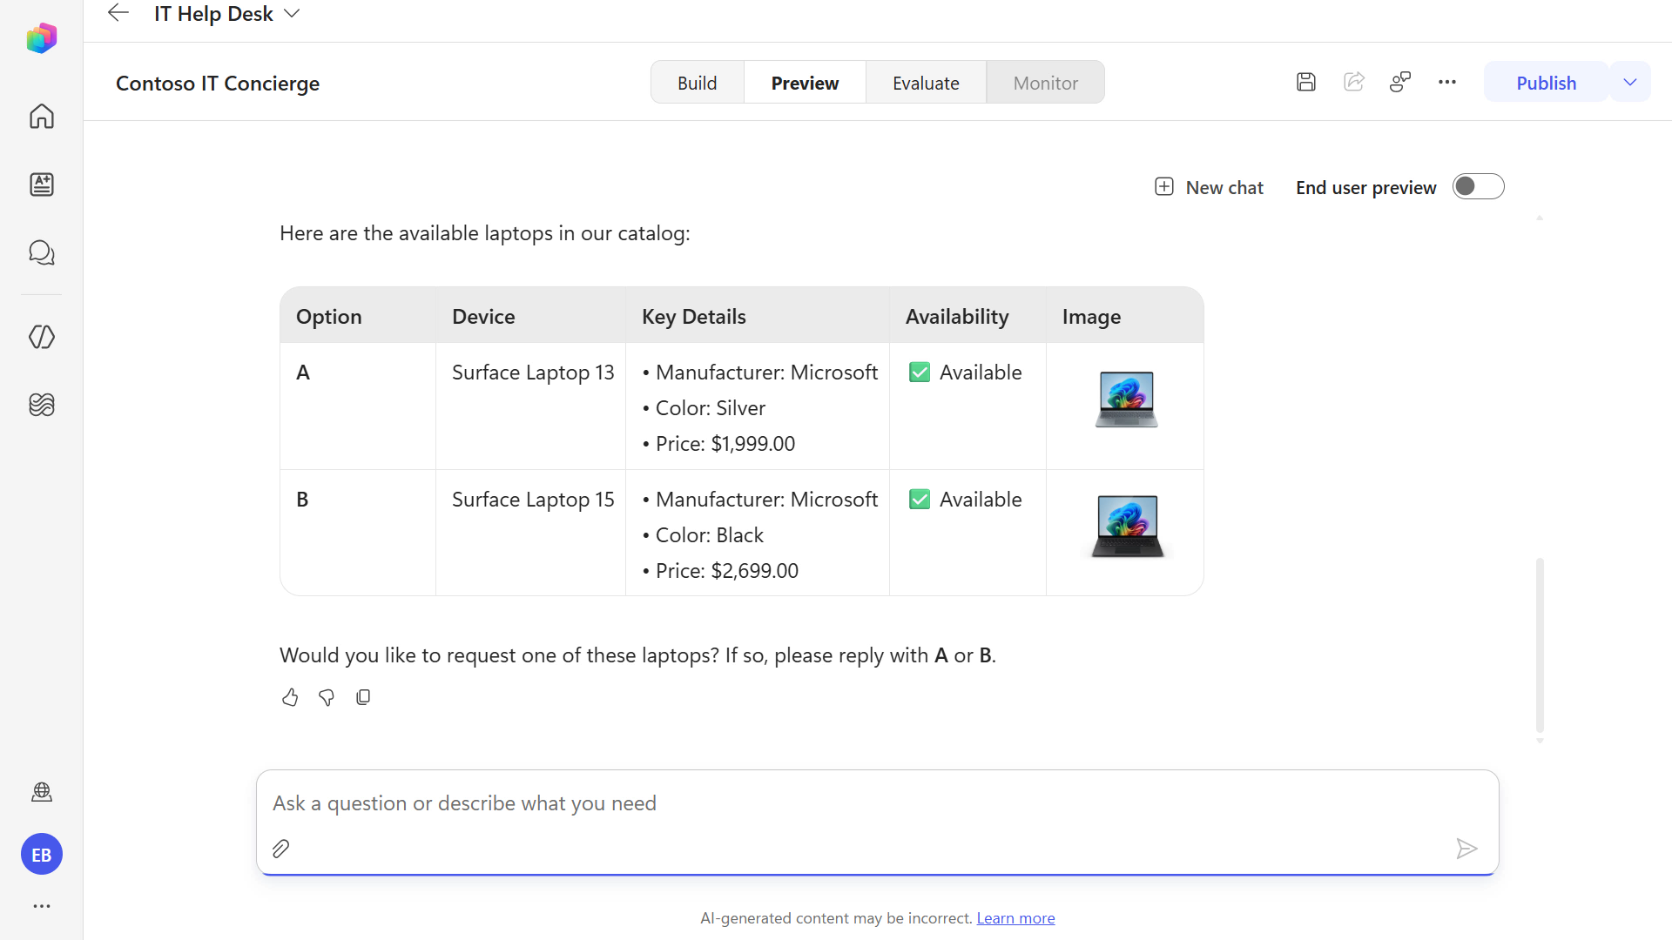Screen dimensions: 1672x940
Task: Expand the Publish options chevron
Action: (1630, 82)
